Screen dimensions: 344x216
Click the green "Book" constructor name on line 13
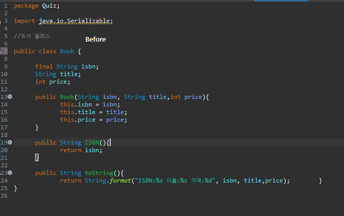click(67, 97)
